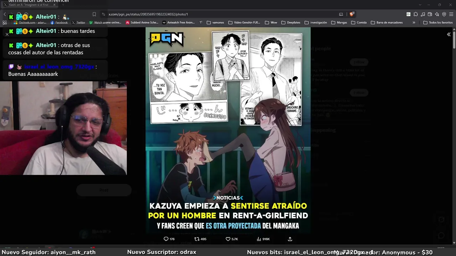The image size is (456, 256).
Task: Open Outlook.com bookmark
Action: coord(30,22)
